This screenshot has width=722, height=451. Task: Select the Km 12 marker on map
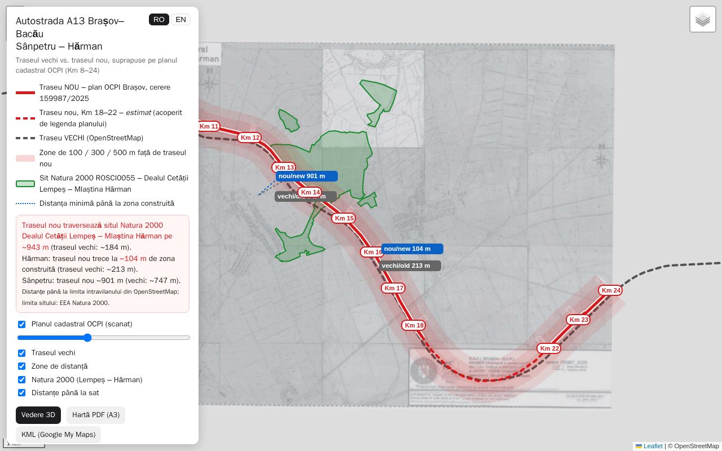click(x=249, y=138)
